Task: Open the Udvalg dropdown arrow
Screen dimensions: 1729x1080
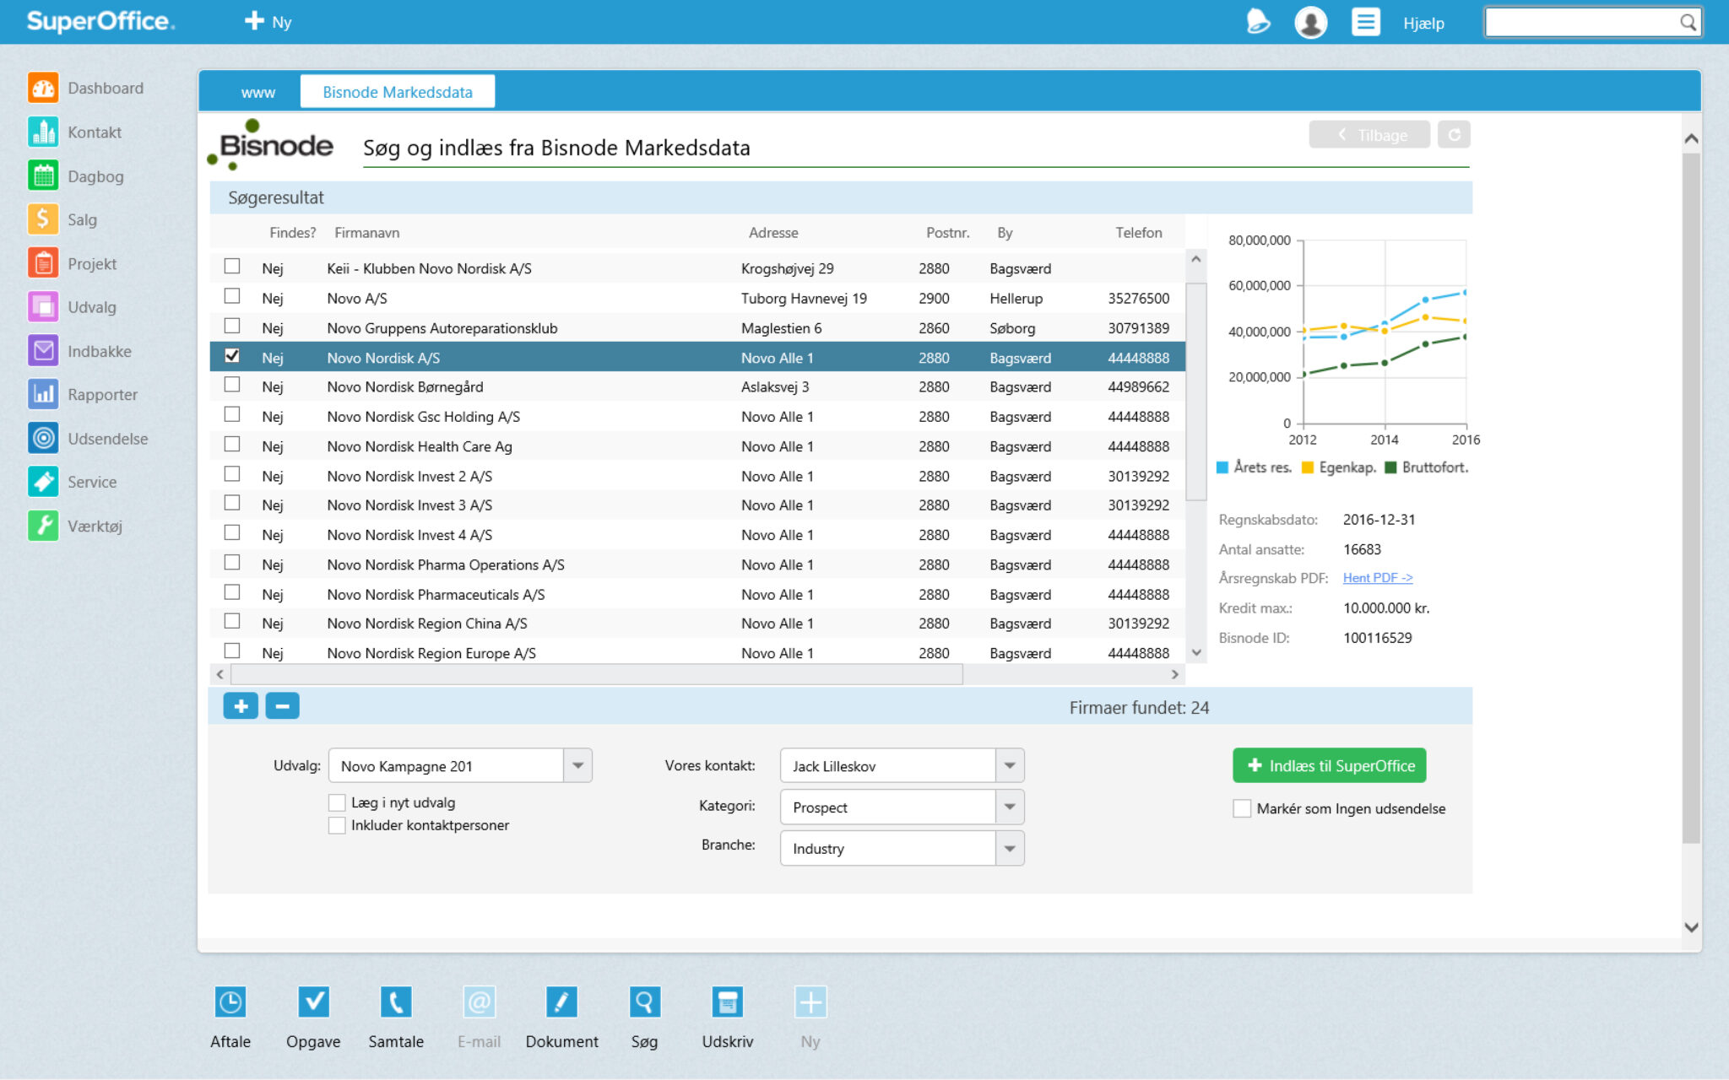Action: (x=578, y=766)
